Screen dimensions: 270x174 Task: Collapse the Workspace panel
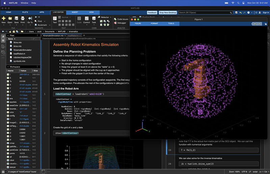tap(8, 67)
